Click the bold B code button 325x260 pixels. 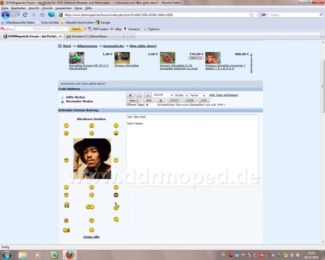point(130,95)
